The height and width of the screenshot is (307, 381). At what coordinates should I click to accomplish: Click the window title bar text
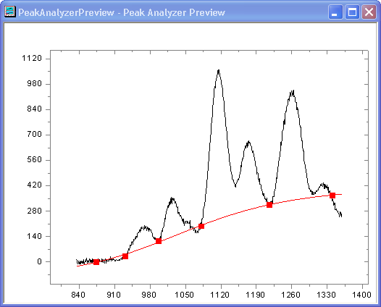122,12
